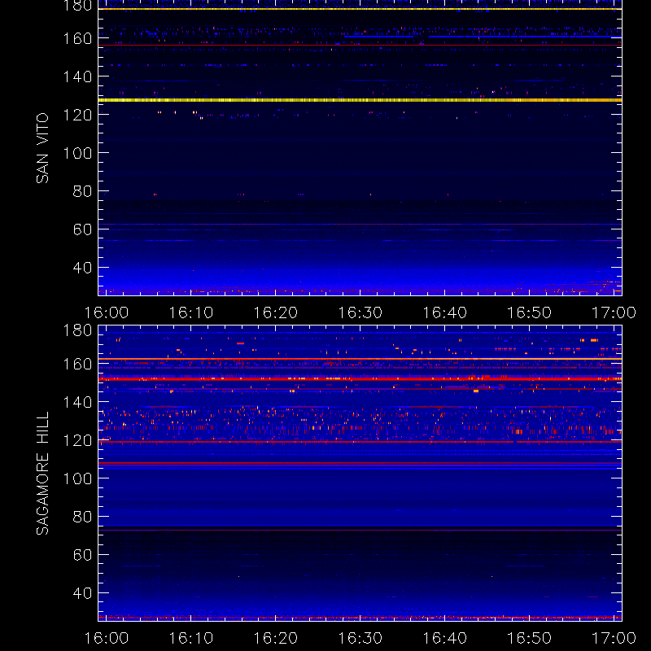Pick the 16:30 time label below San Vito plot

[x=360, y=312]
